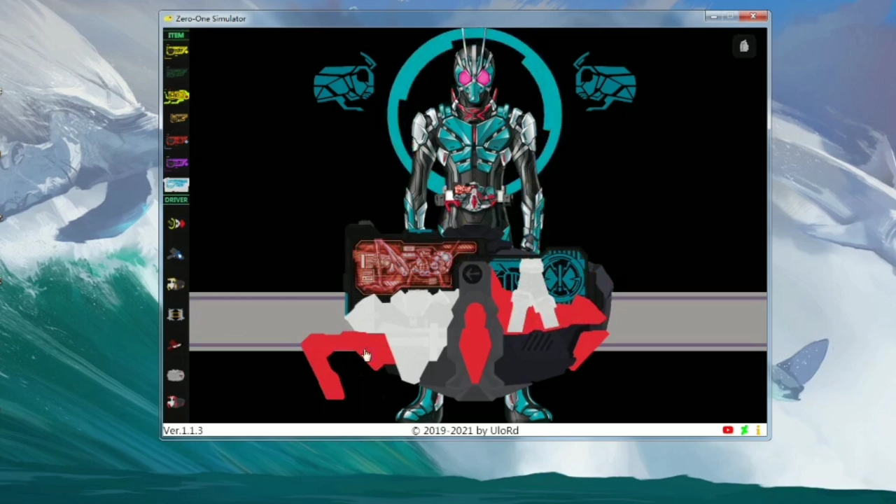The height and width of the screenshot is (504, 896).
Task: Open the yellow info icon
Action: (x=758, y=430)
